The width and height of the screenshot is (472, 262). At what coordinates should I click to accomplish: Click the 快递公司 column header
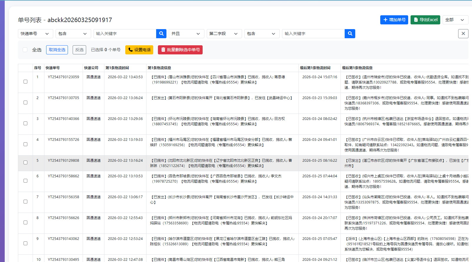(91, 68)
